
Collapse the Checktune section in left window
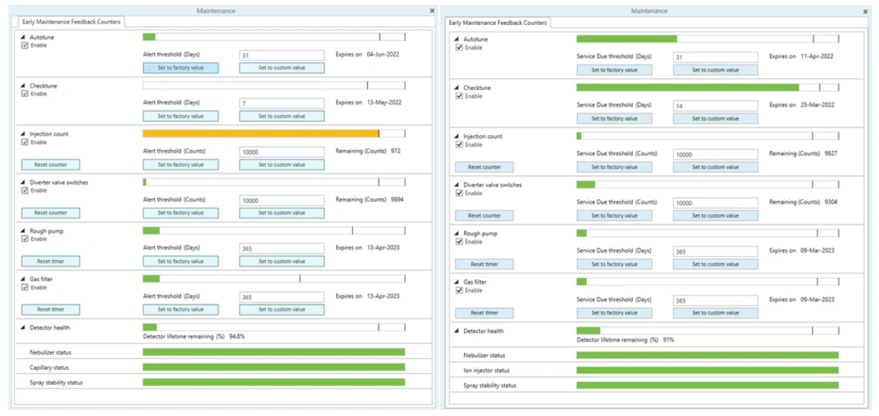[x=22, y=86]
